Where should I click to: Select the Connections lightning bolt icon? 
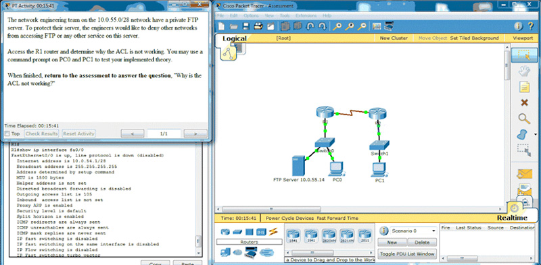[x=273, y=232]
